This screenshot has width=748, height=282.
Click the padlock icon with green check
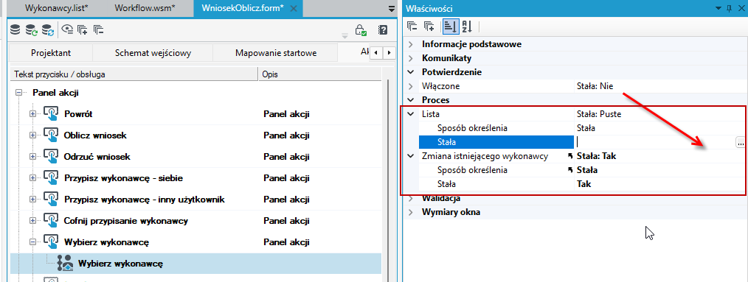[x=361, y=30]
